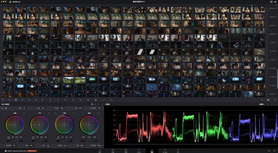This screenshot has width=278, height=153.
Task: Toggle the Lightbox view button
Action: (x=271, y=2)
